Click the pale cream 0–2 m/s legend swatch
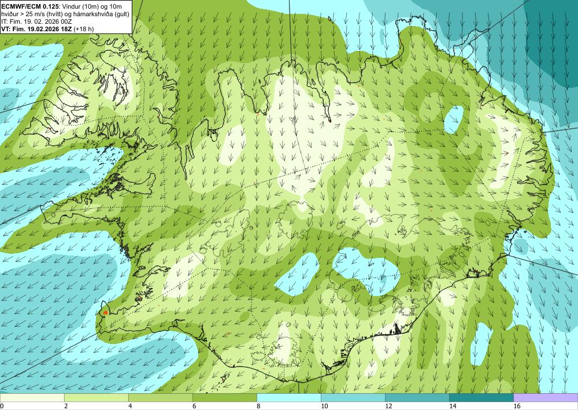The image size is (578, 410). [x=32, y=397]
